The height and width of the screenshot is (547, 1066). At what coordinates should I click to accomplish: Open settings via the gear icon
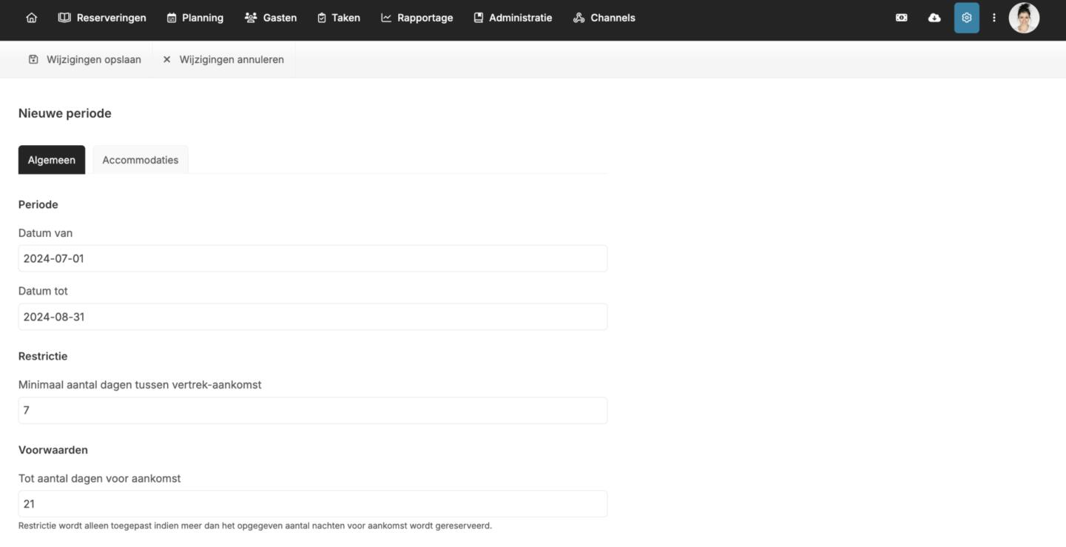pyautogui.click(x=966, y=18)
